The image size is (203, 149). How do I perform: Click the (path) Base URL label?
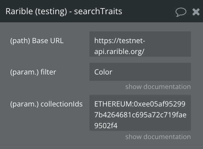37,41
